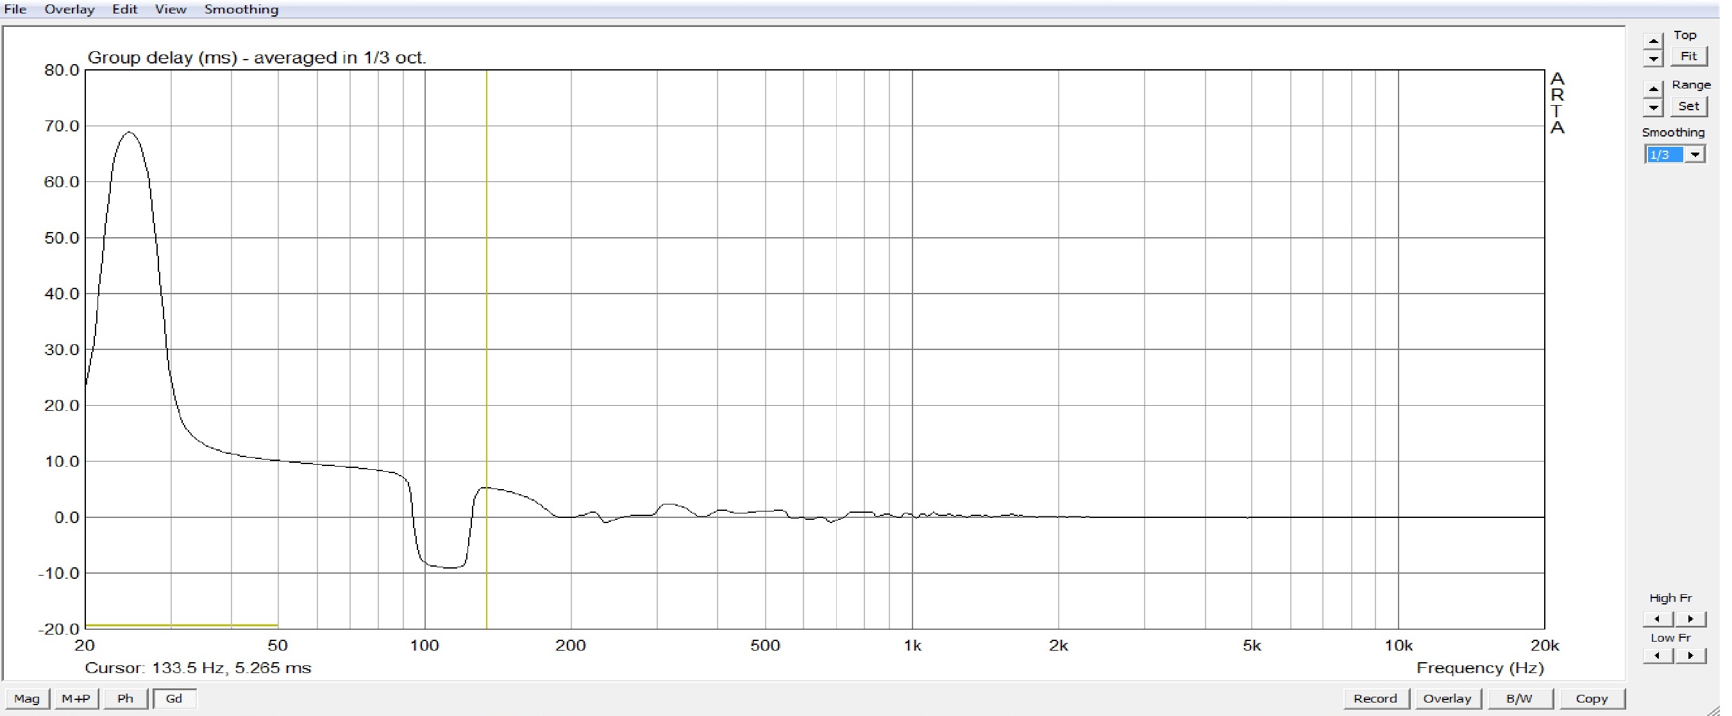Expand the Smoothing 1/3 dropdown
This screenshot has height=716, width=1732.
coord(1695,154)
